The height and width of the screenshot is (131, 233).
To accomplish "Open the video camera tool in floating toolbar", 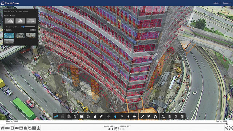I will (x=135, y=116).
